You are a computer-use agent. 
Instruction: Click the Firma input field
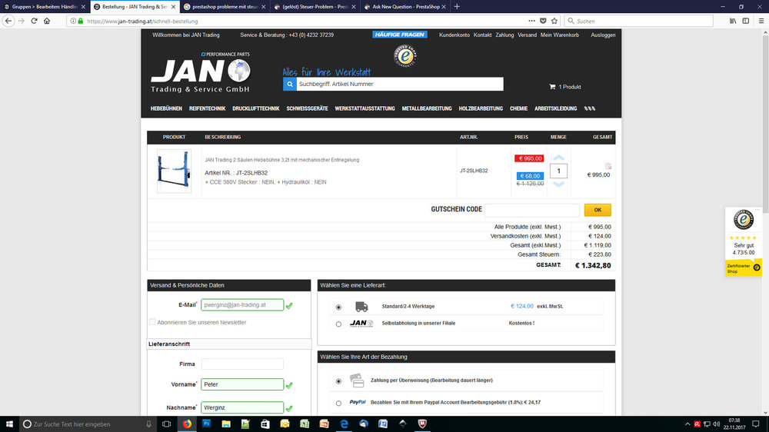click(242, 364)
